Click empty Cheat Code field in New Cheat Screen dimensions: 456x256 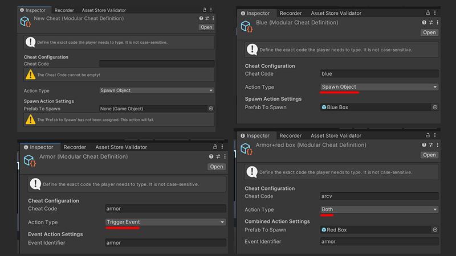click(157, 64)
